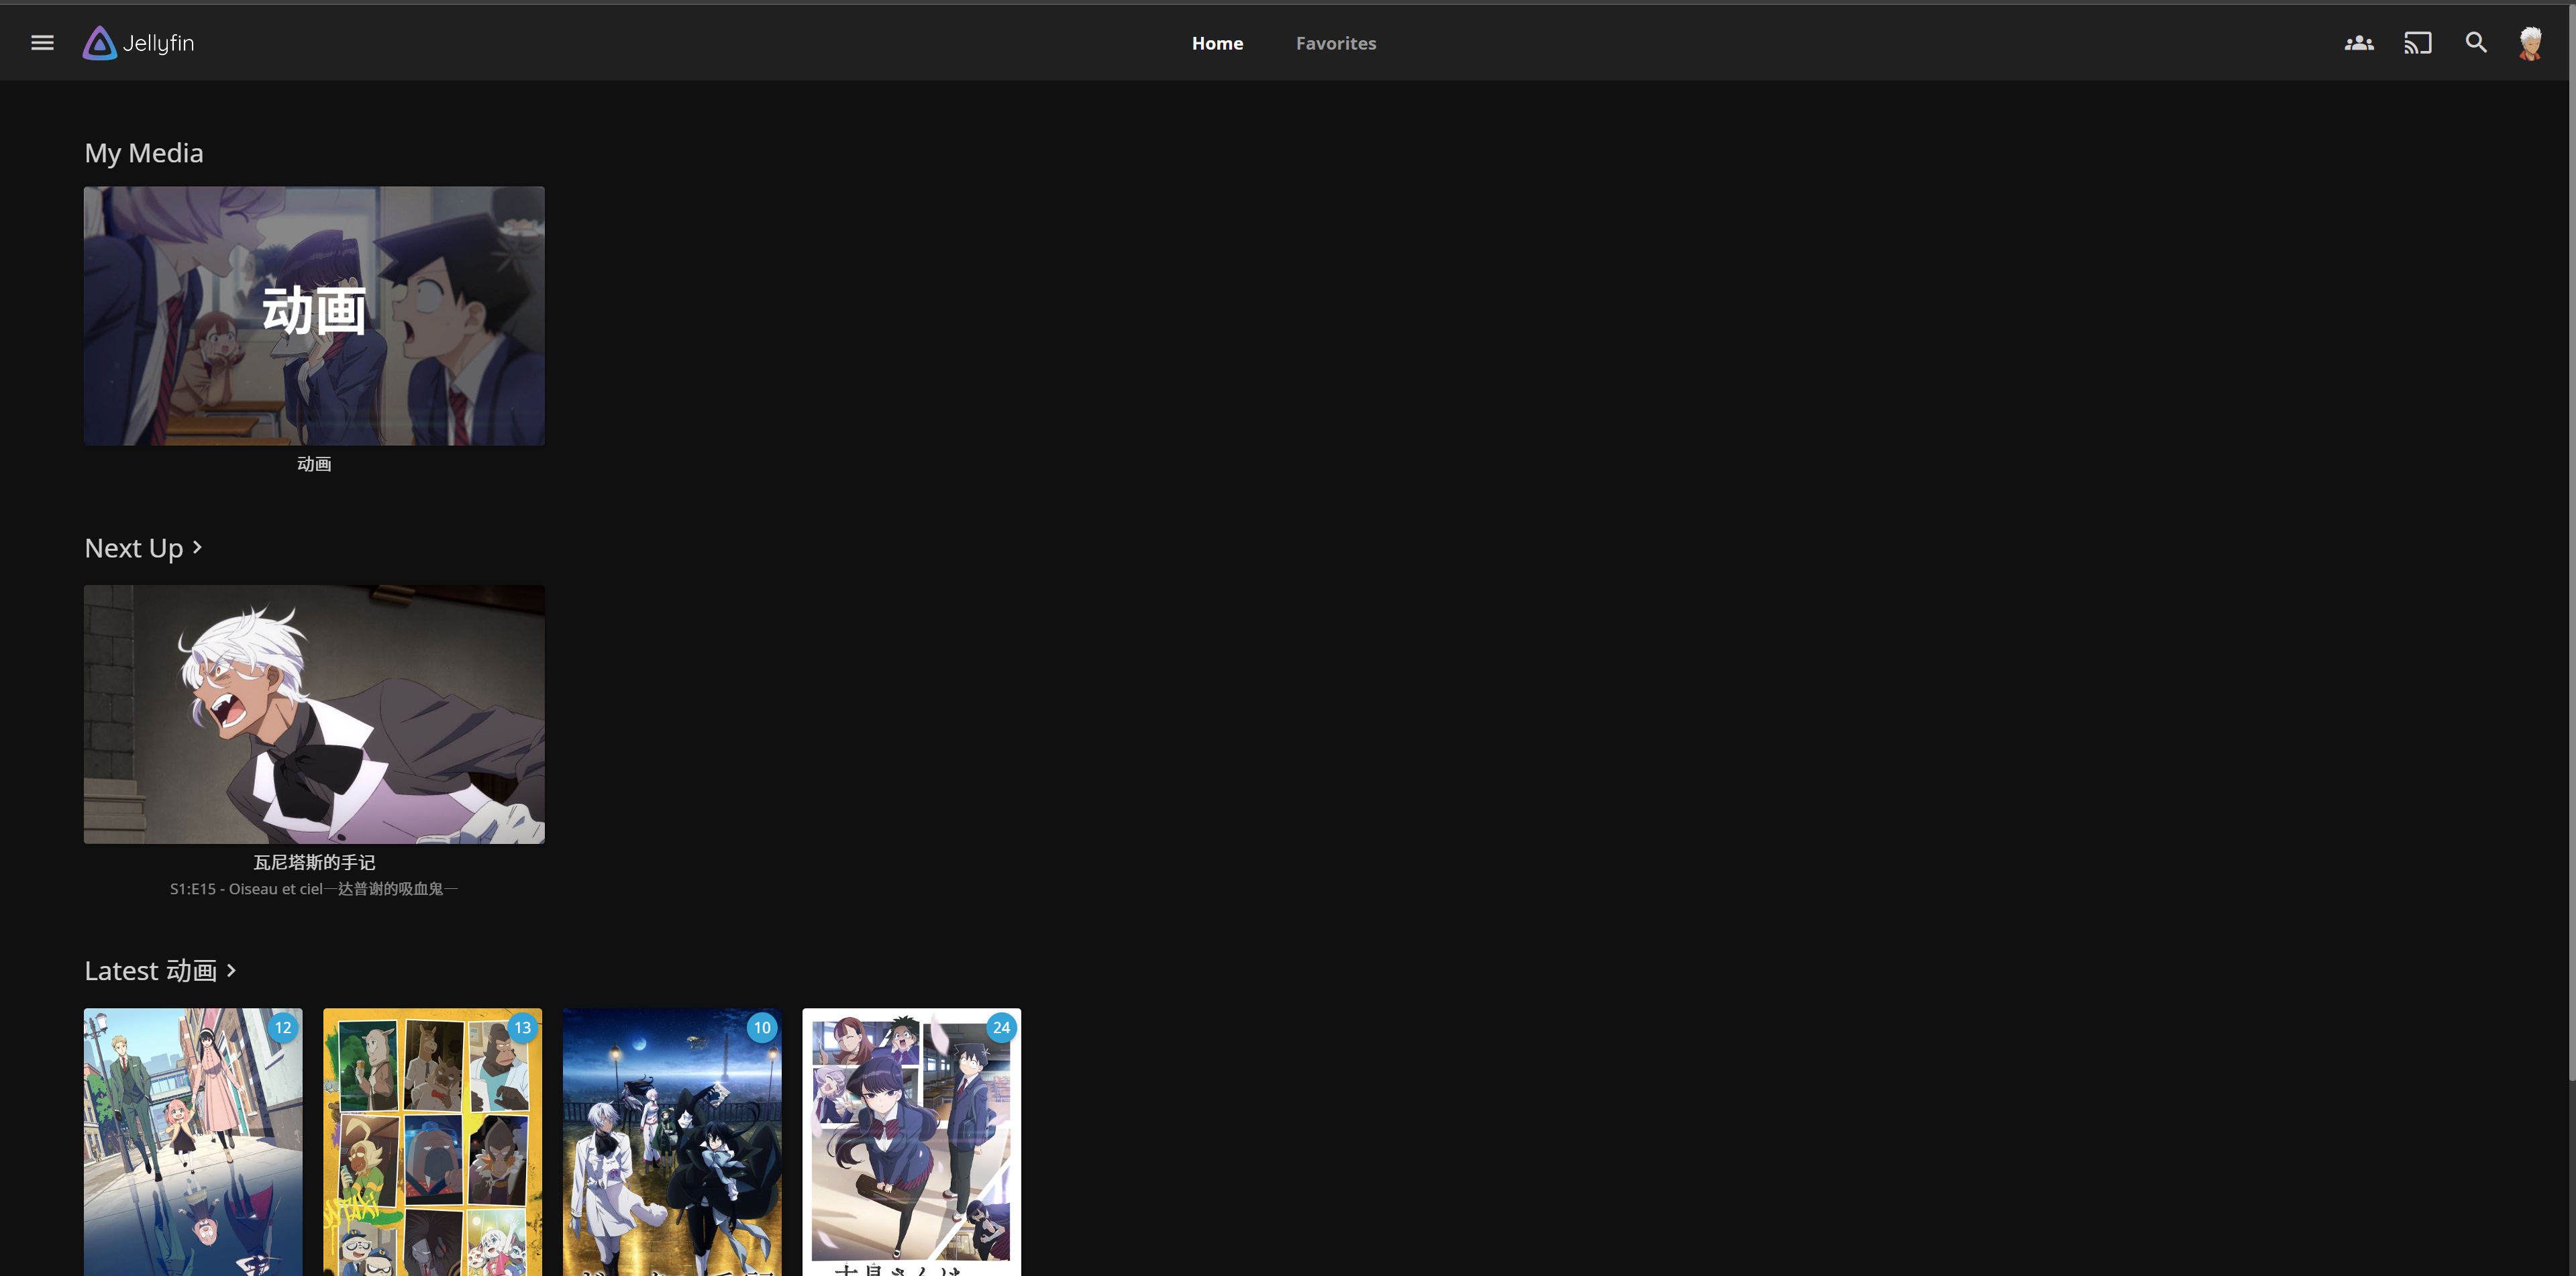
Task: Cast playback to another device
Action: click(2418, 42)
